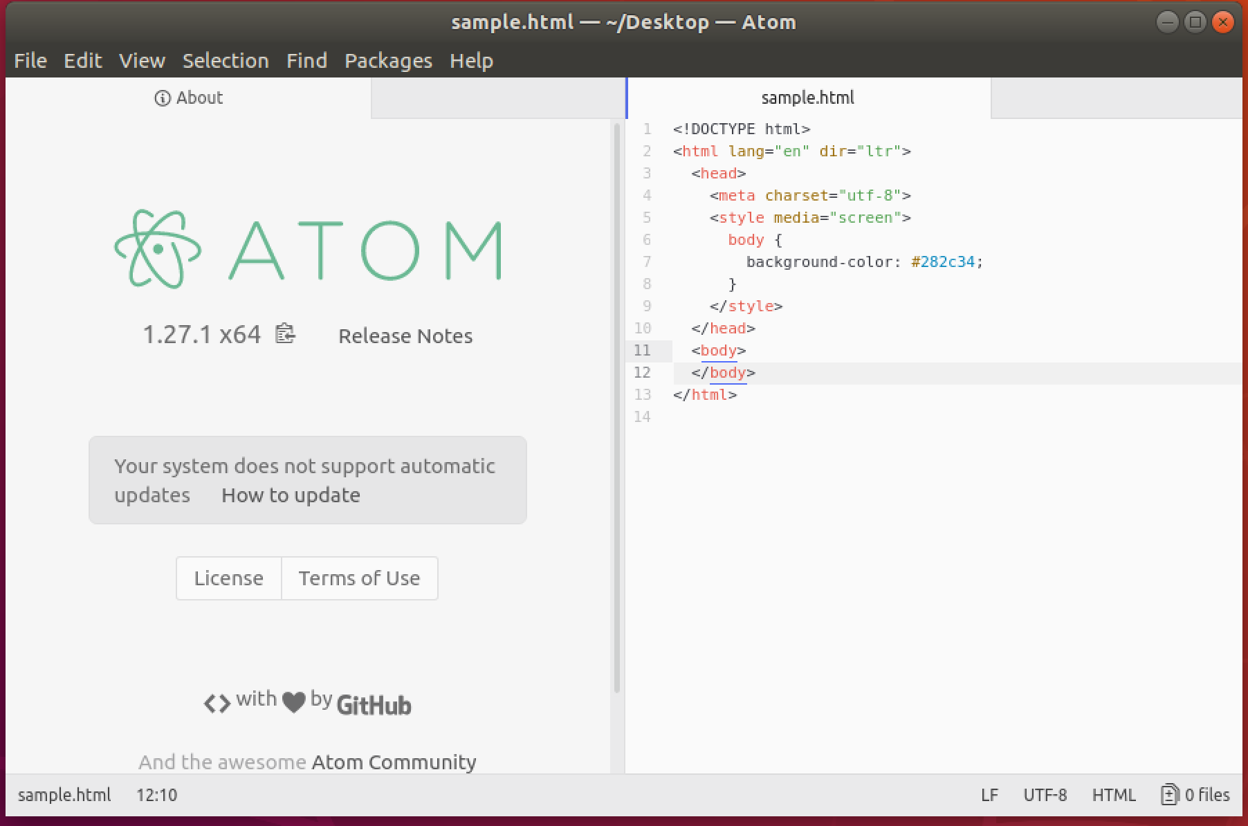The height and width of the screenshot is (826, 1248).
Task: Click the 12:10 cursor position indicator
Action: click(157, 795)
